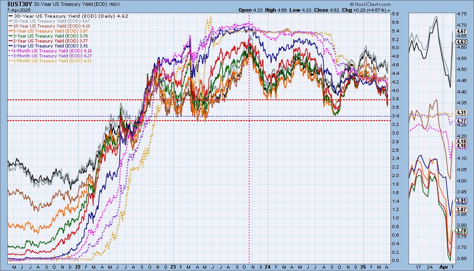Click the purple 4.27 price tag on mini chart
Screen dimensions: 474x271
pos(462,121)
